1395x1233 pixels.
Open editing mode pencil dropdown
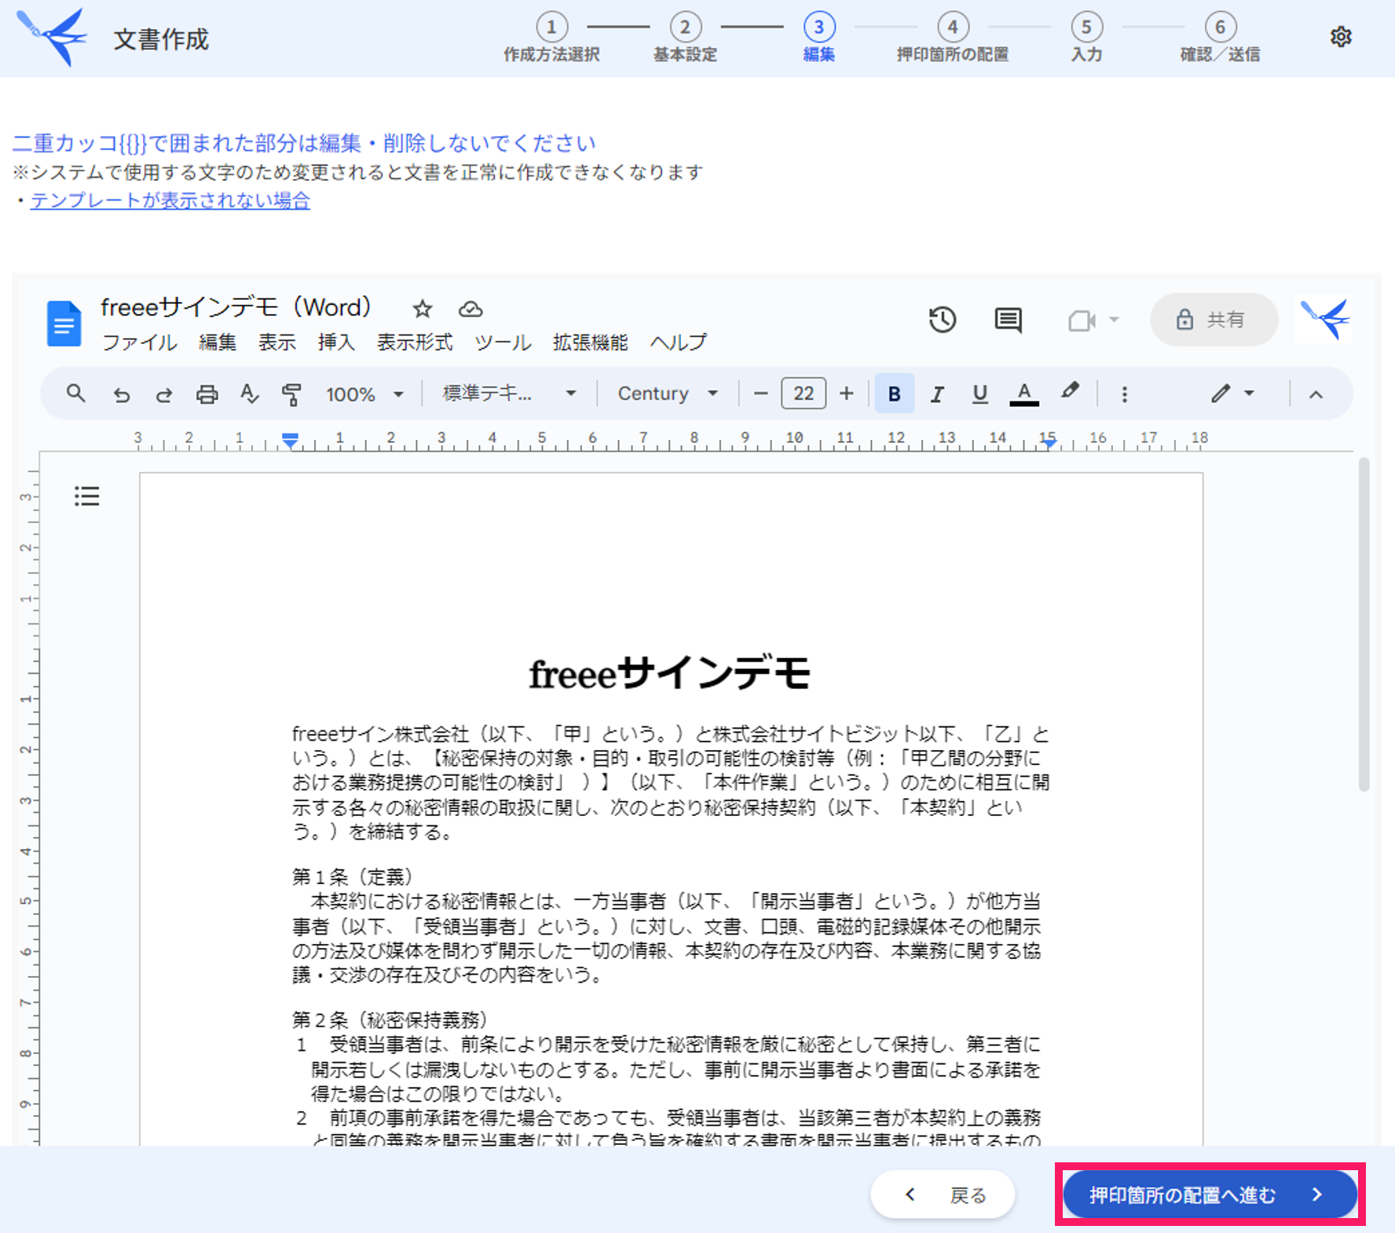pyautogui.click(x=1232, y=393)
